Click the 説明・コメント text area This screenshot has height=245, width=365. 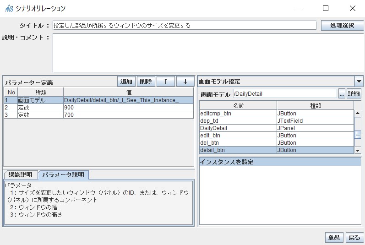208,53
